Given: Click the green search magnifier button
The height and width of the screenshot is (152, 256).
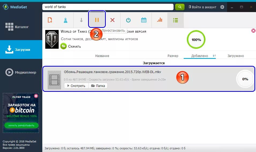Looking at the screenshot, I should point(180,7).
